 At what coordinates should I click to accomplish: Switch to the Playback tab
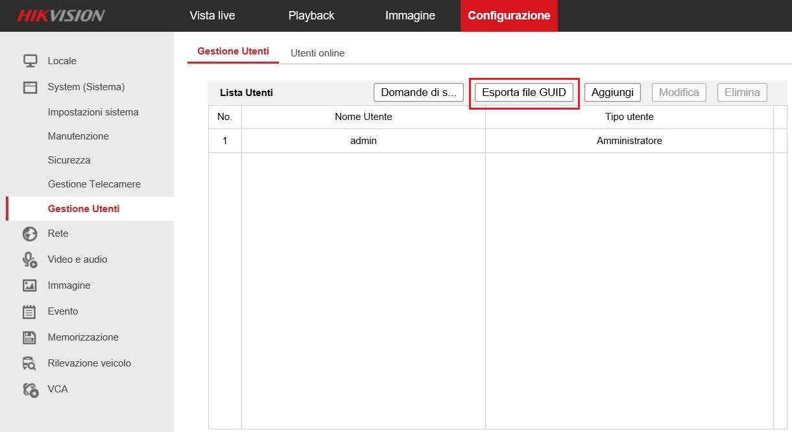[x=311, y=16]
